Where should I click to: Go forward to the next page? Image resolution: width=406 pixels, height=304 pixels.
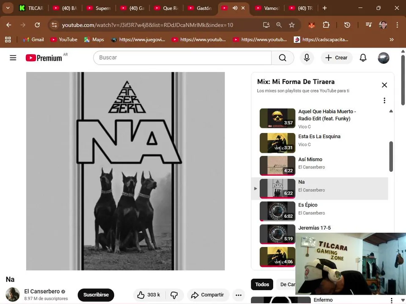23,25
